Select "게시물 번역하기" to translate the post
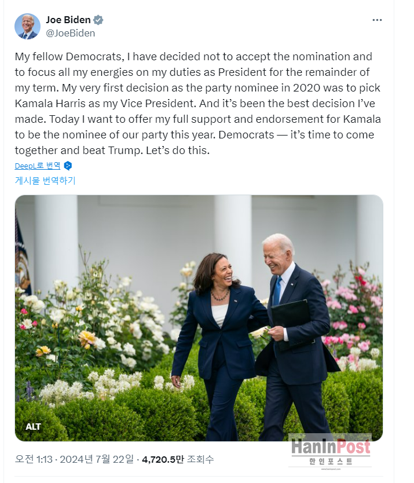This screenshot has height=483, width=414. click(45, 180)
